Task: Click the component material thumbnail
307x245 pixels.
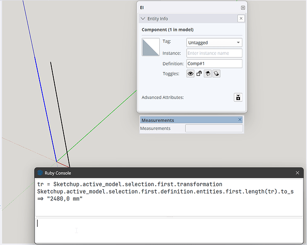Action: [151, 47]
